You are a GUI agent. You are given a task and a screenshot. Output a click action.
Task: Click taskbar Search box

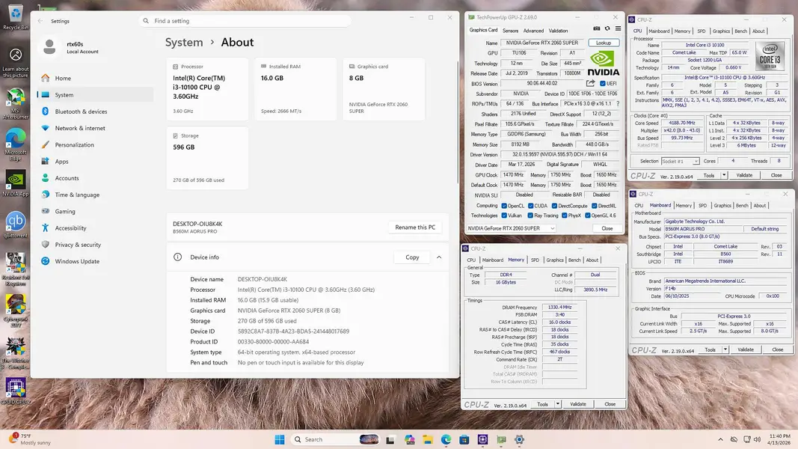click(335, 440)
